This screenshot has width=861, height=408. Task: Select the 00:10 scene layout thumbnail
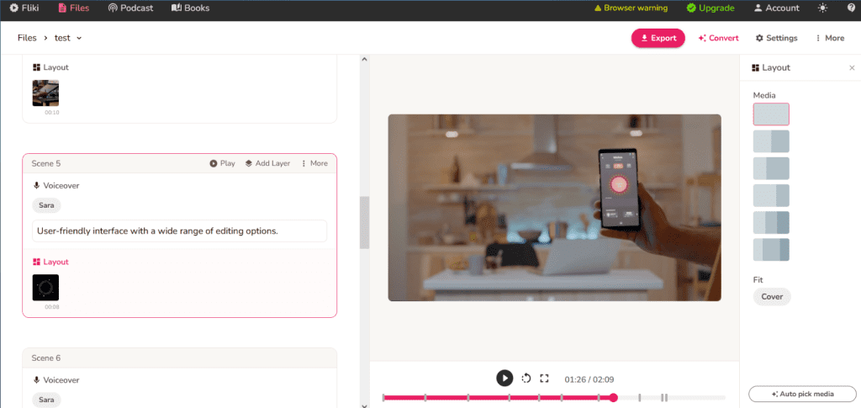click(x=45, y=93)
